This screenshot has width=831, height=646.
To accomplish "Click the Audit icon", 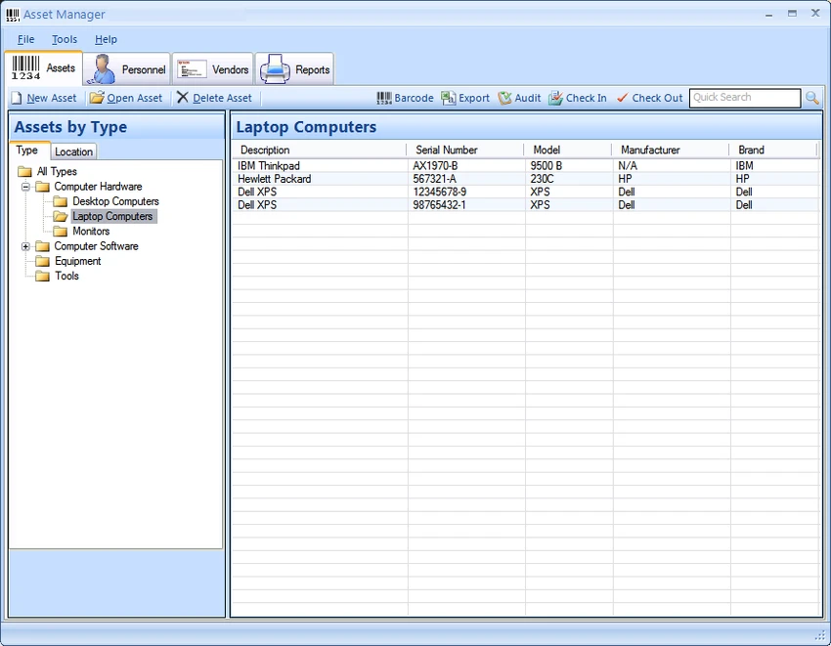I will (504, 98).
